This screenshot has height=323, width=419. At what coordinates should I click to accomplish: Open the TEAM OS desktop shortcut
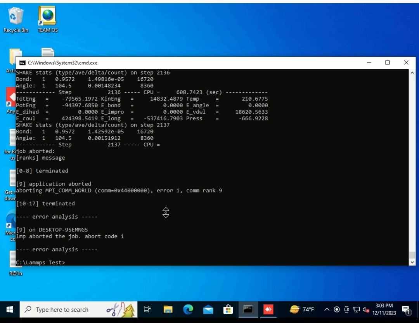point(48,20)
